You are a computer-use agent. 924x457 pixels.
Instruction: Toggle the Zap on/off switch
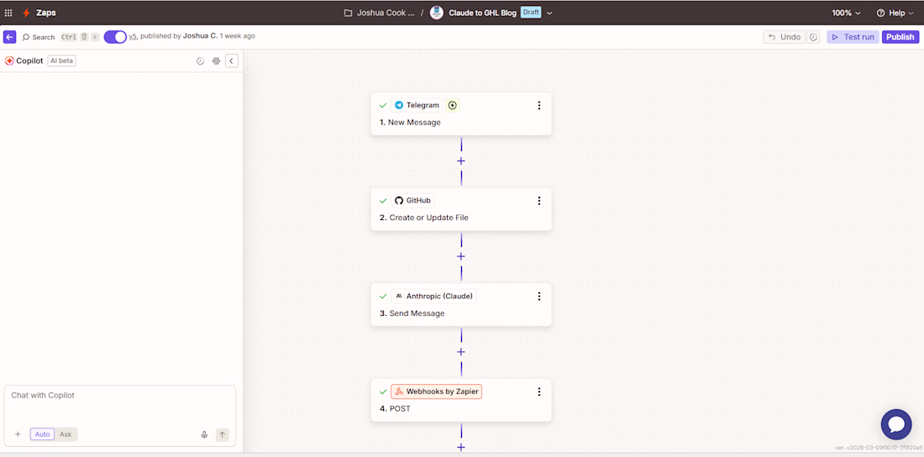pos(115,37)
